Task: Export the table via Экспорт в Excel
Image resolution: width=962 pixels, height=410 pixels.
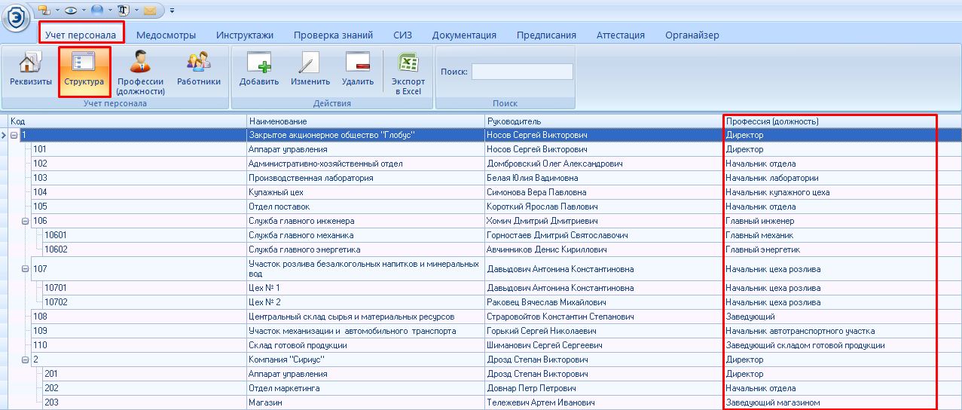Action: pyautogui.click(x=408, y=72)
